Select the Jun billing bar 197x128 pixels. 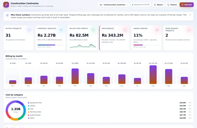point(122,79)
